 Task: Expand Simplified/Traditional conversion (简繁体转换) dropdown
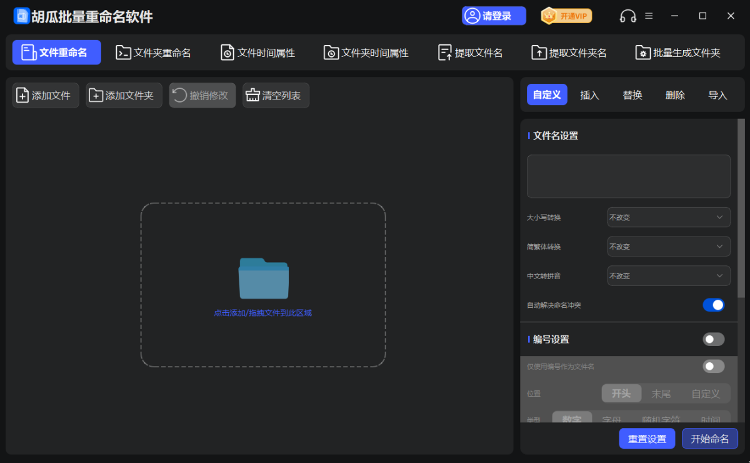pyautogui.click(x=668, y=247)
